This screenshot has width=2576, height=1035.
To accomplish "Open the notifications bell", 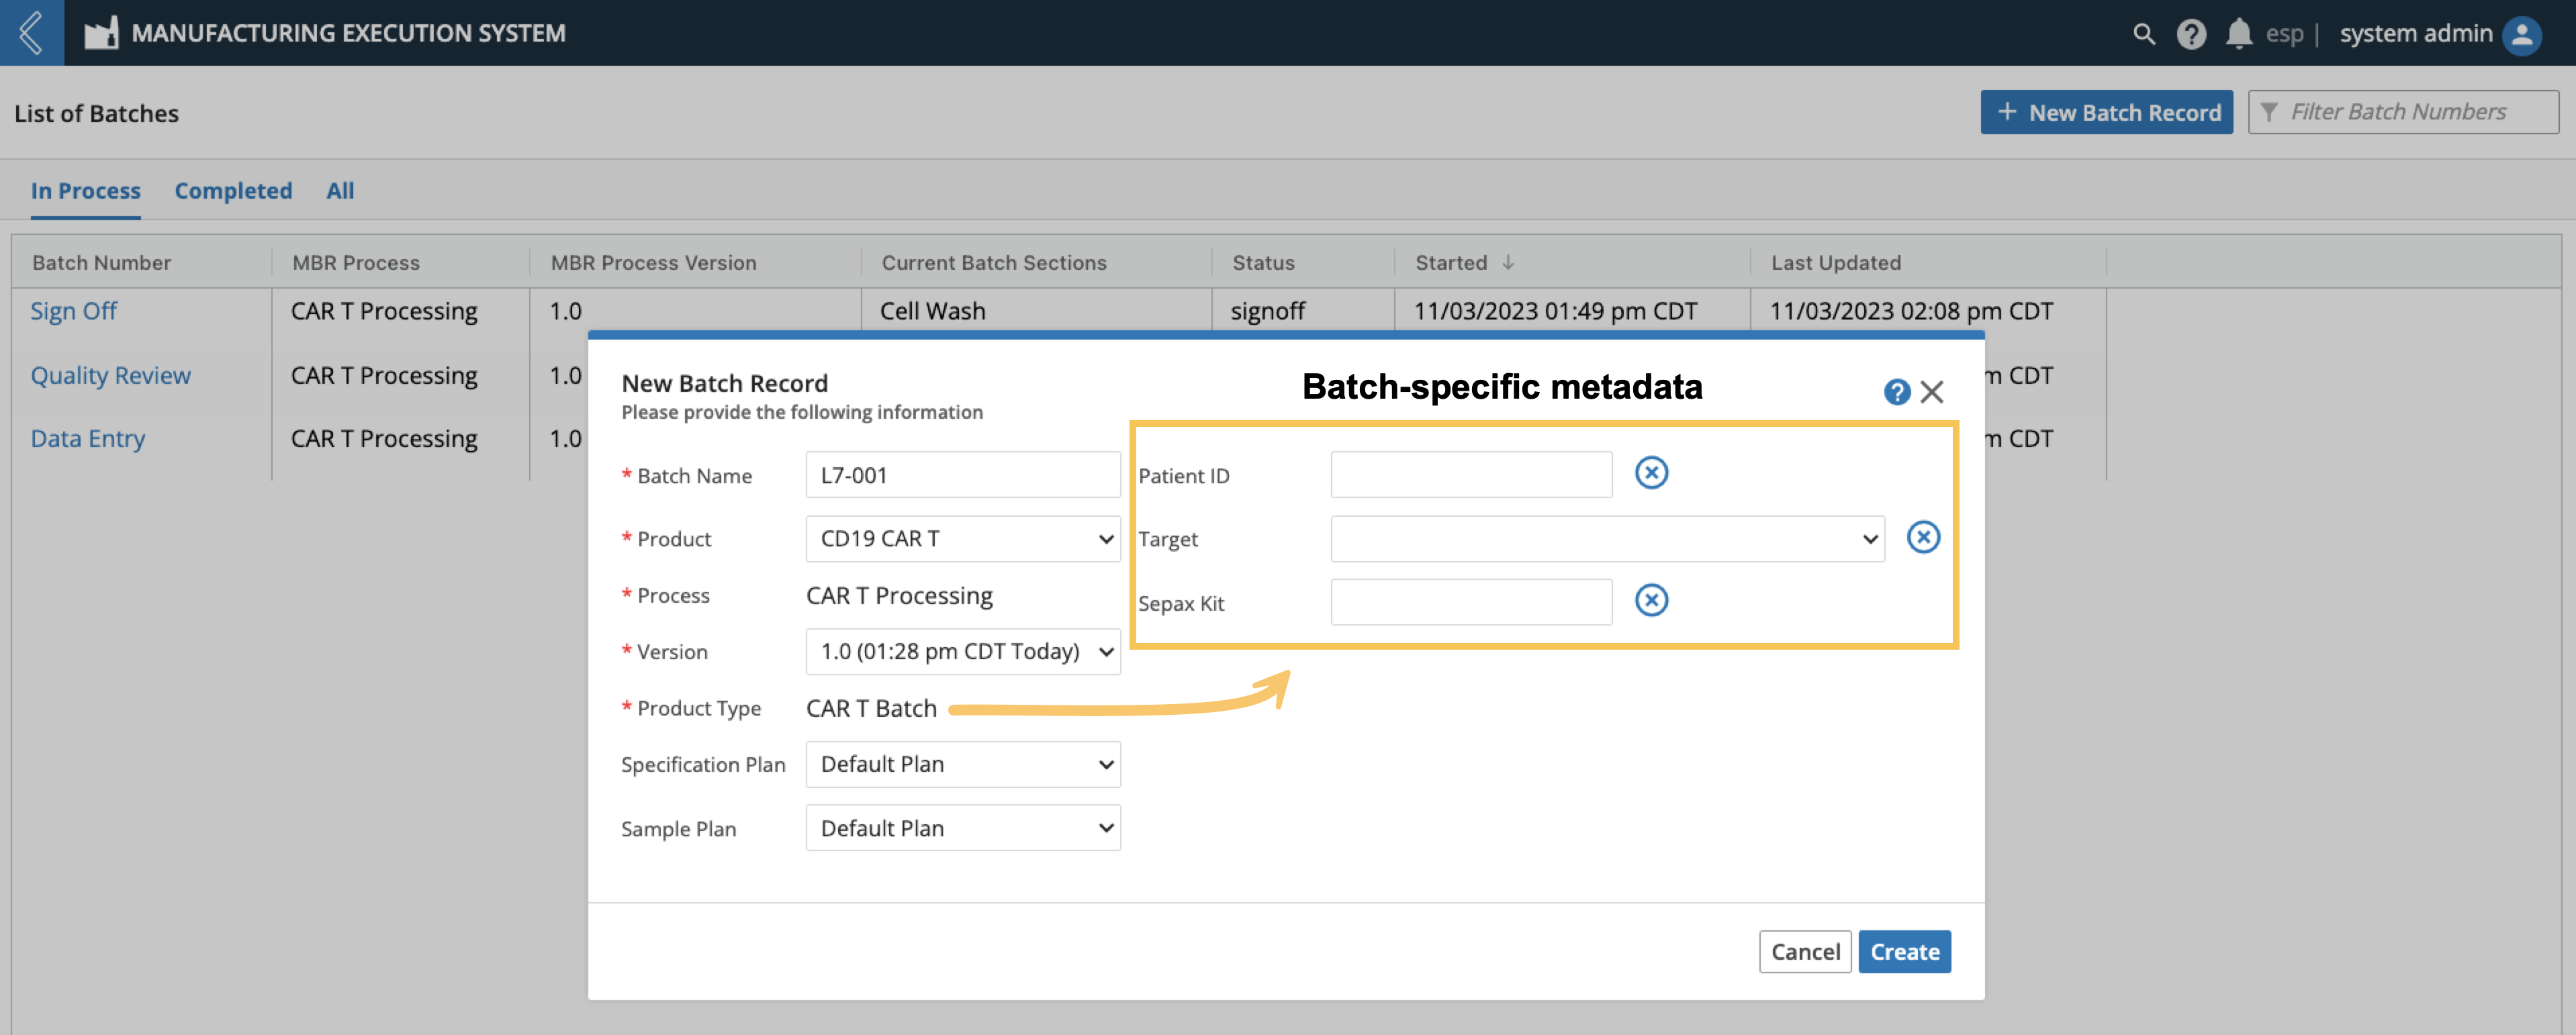I will 2238,34.
